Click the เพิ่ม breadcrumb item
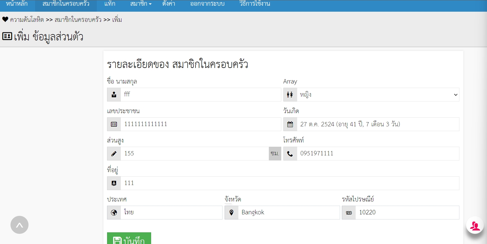This screenshot has height=244, width=487. pos(117,20)
